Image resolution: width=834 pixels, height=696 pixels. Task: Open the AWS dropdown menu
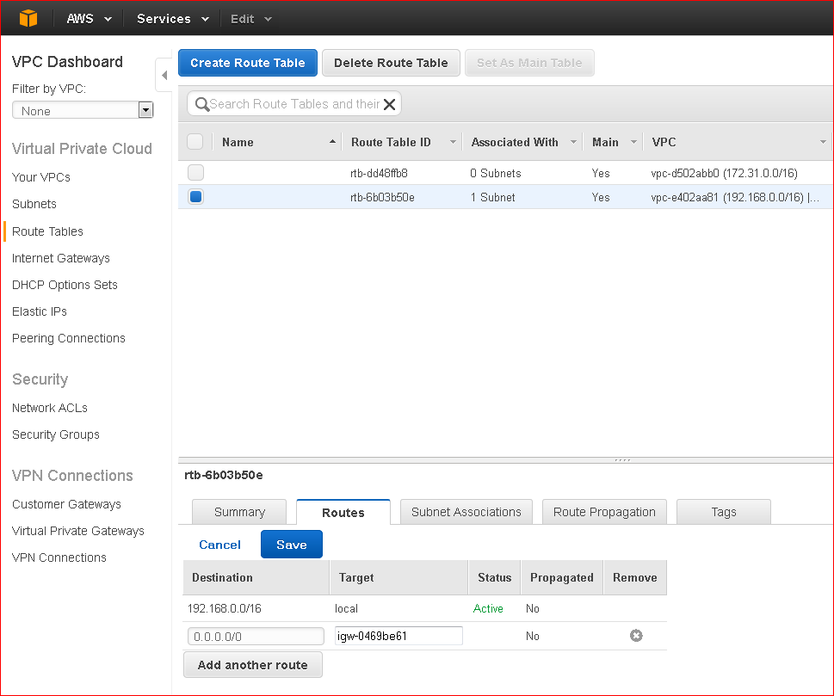pos(89,19)
